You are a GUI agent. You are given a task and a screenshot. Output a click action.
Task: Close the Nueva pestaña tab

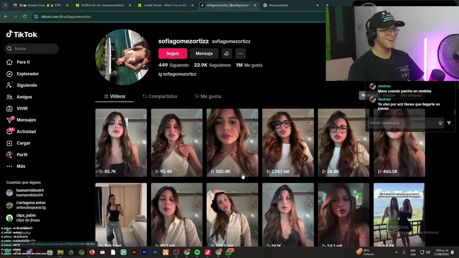317,5
